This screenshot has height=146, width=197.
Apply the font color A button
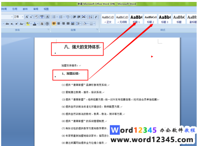click(35, 24)
